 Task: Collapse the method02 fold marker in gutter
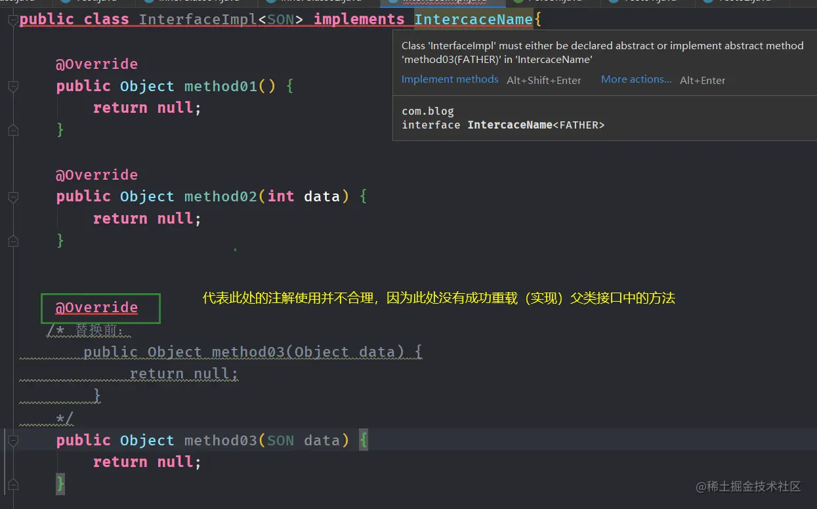pos(12,197)
